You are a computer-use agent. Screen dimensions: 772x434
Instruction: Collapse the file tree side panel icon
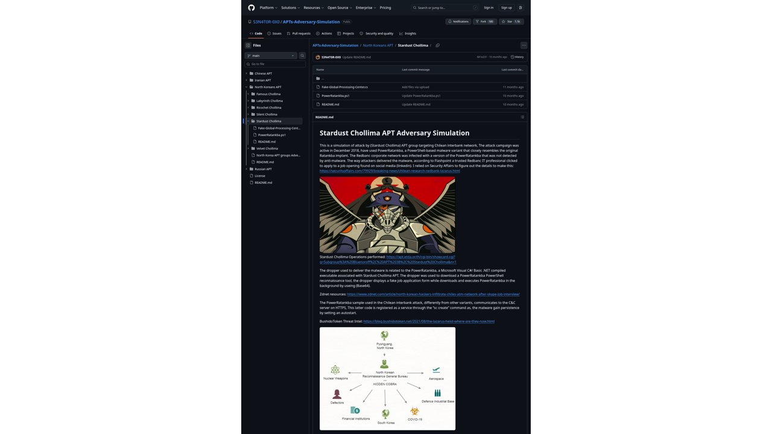248,45
